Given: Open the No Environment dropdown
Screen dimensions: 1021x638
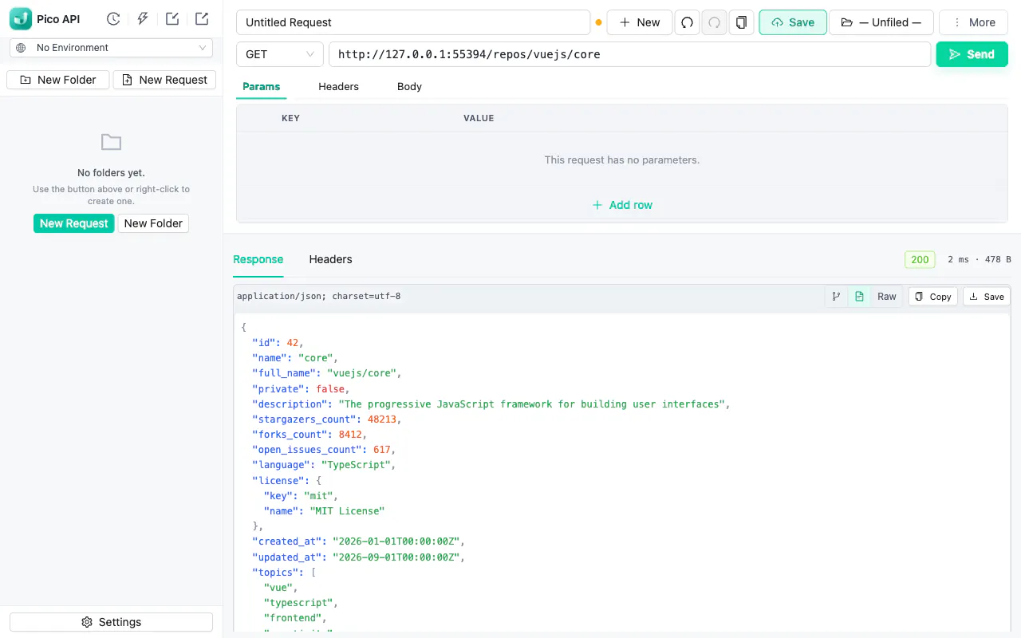Looking at the screenshot, I should pos(111,48).
